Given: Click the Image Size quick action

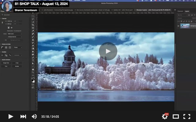Looking at the screenshot, I should point(6,63).
